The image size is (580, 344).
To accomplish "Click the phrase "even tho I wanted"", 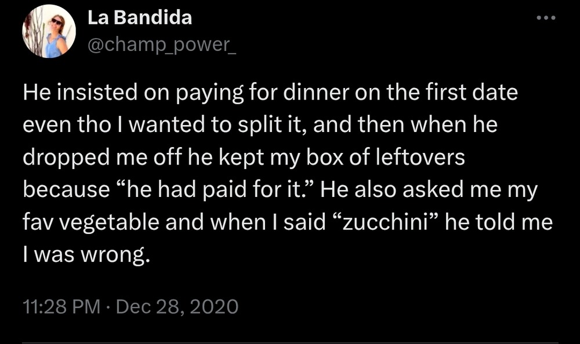I will point(114,125).
